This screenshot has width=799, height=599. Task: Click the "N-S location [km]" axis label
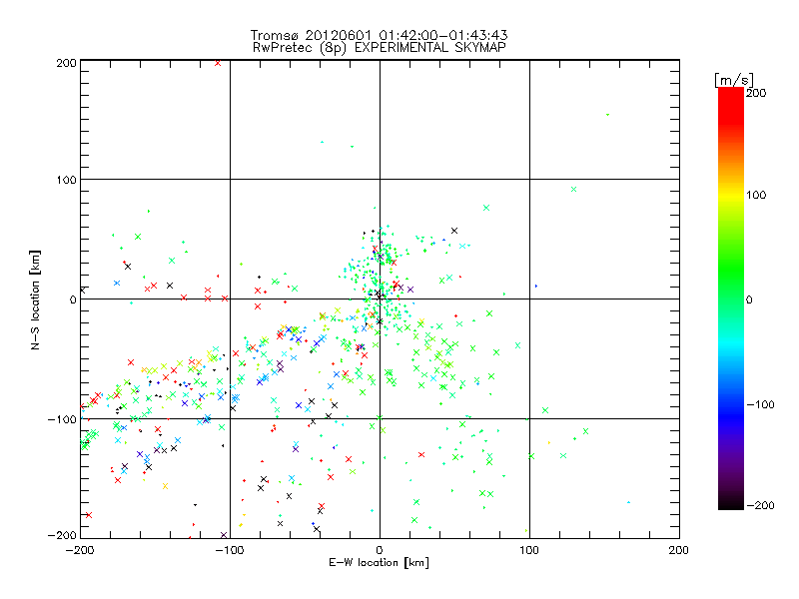pyautogui.click(x=35, y=299)
